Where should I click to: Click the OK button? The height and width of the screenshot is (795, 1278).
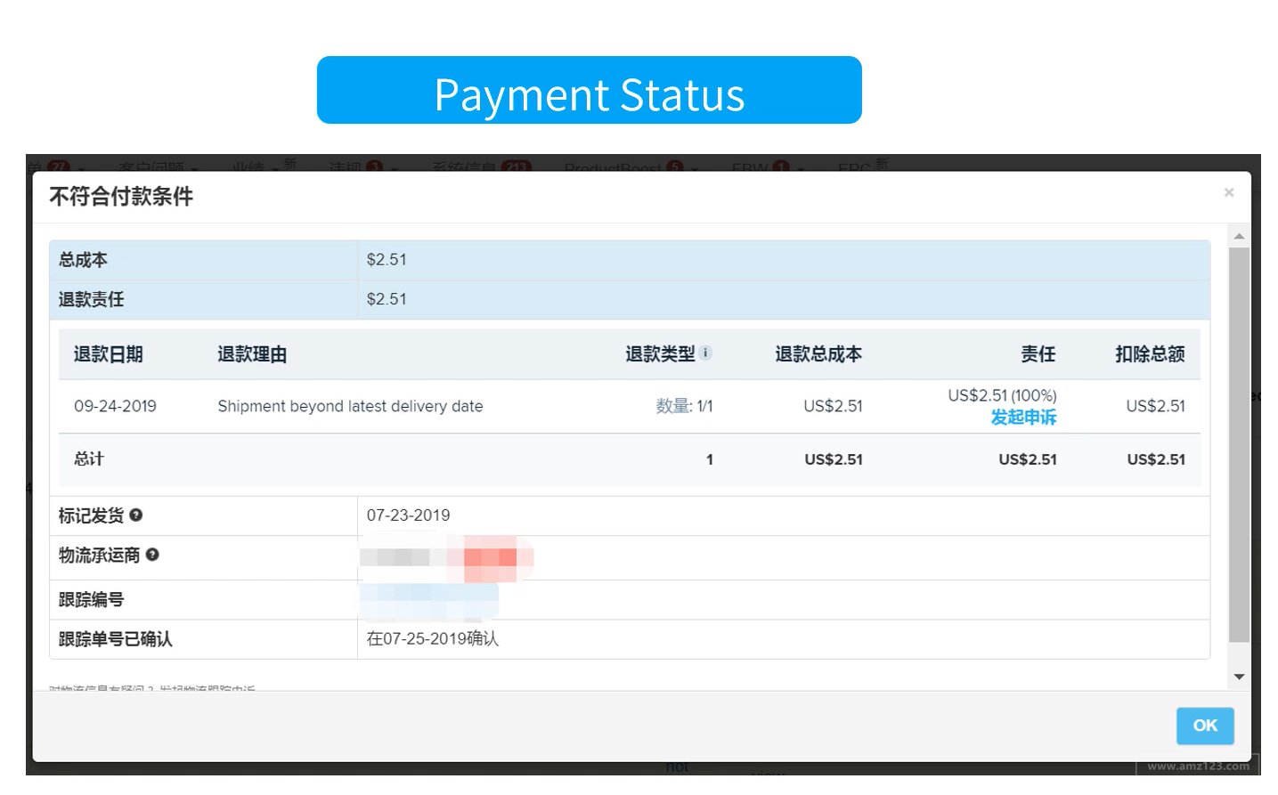pyautogui.click(x=1204, y=726)
